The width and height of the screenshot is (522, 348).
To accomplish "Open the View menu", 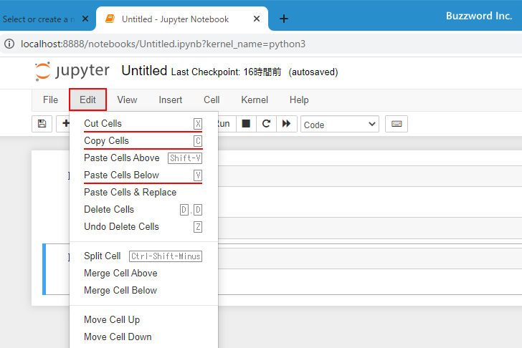I will coord(127,100).
